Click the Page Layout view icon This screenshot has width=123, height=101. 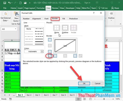(85, 99)
